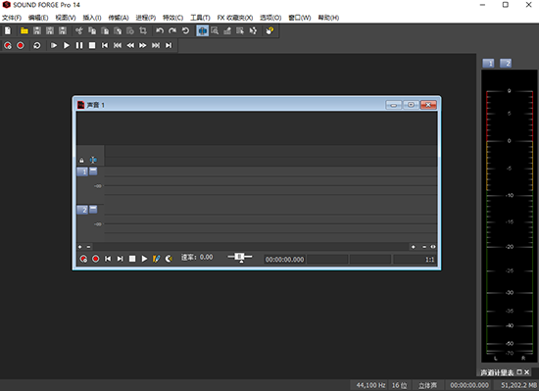Open the 选项(O) menu

270,18
